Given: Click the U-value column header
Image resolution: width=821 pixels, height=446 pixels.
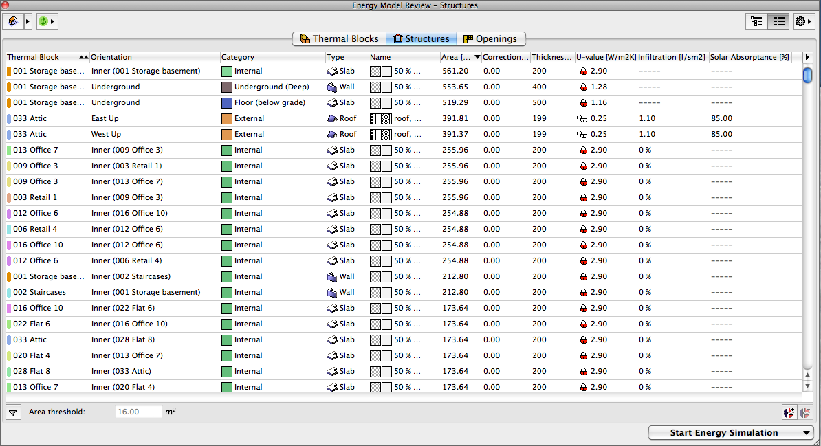Looking at the screenshot, I should tap(606, 57).
